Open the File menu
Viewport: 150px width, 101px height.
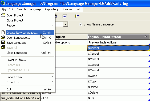4,10
